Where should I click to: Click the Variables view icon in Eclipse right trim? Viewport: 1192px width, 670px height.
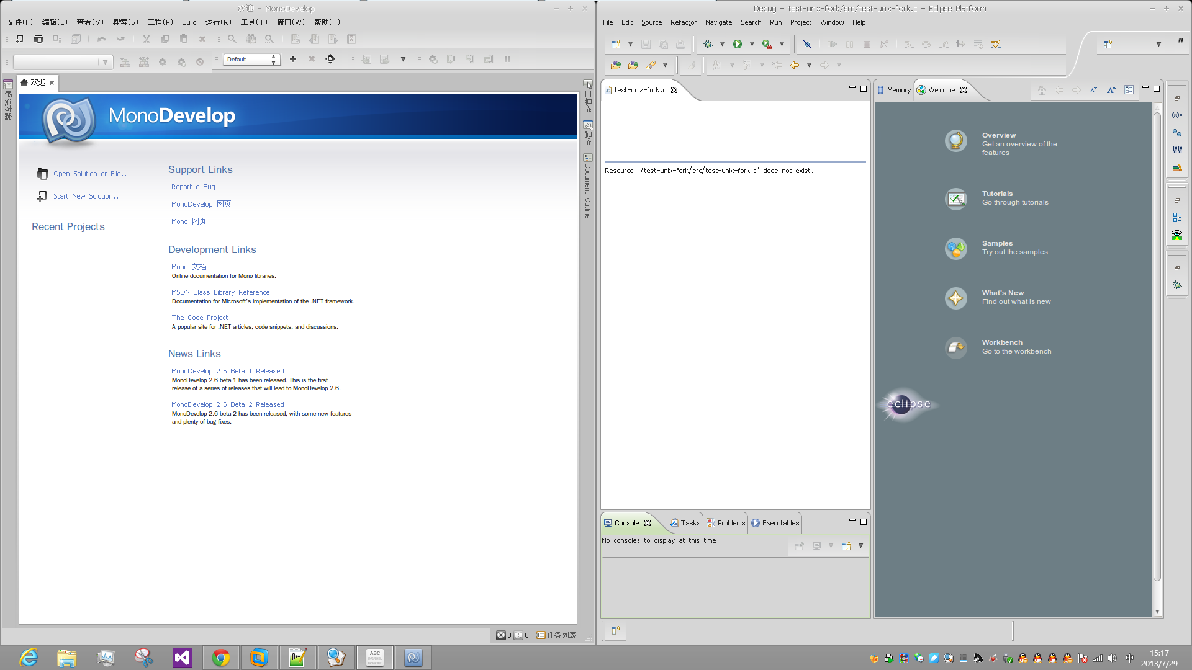[1177, 115]
